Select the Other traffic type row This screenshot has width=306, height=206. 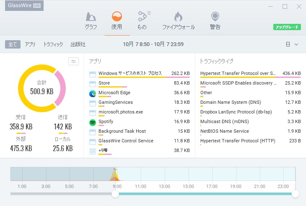click(251, 93)
